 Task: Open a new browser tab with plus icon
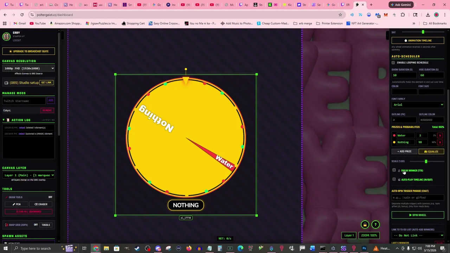pos(371,5)
